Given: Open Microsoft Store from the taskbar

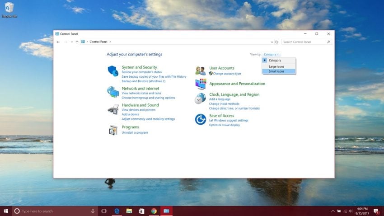Looking at the screenshot, I should coord(141,211).
